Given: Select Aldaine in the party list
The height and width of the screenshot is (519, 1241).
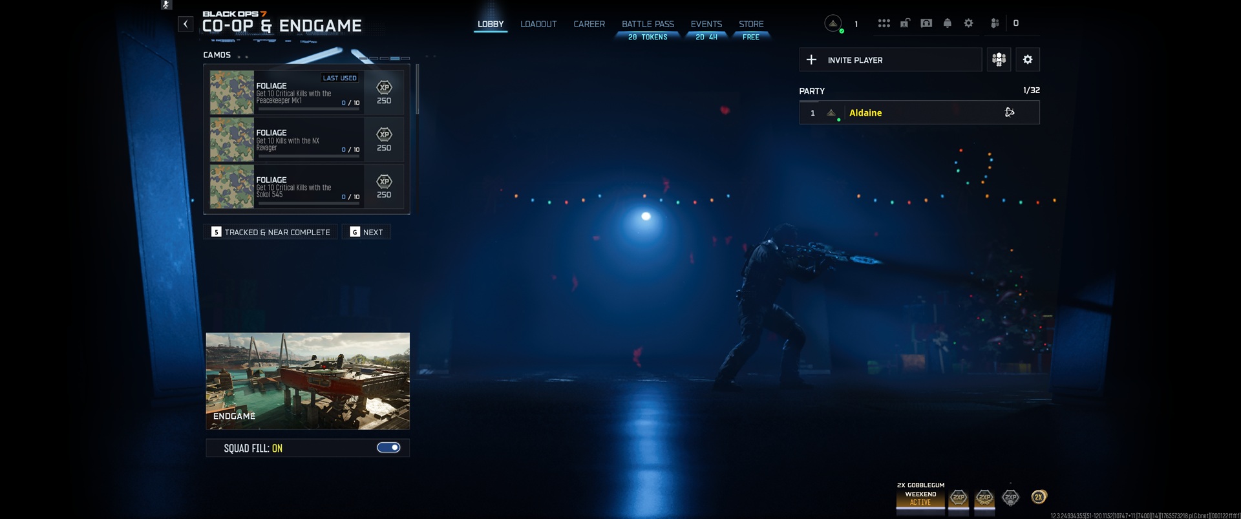Looking at the screenshot, I should [x=919, y=112].
